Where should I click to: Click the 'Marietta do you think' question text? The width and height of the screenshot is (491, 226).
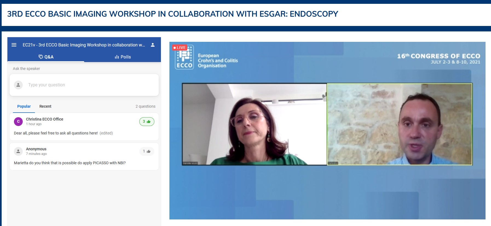pyautogui.click(x=70, y=163)
